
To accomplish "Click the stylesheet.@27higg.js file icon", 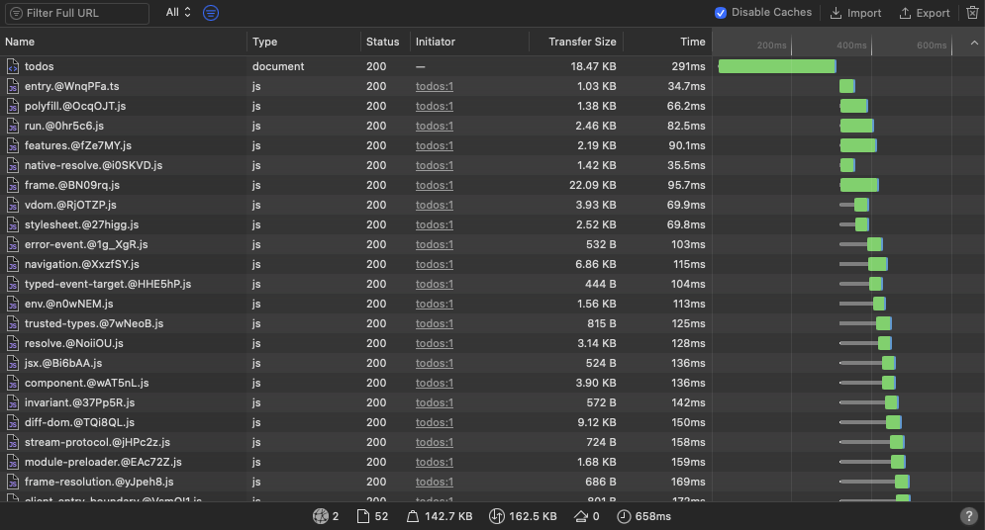I will tap(13, 224).
